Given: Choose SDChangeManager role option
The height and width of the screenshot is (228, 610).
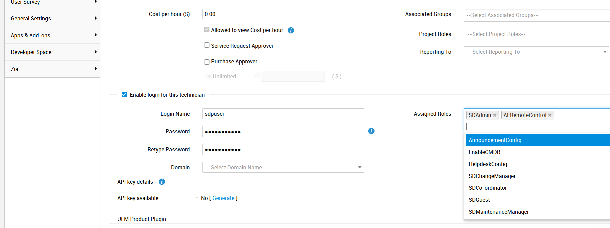Looking at the screenshot, I should coord(492,176).
